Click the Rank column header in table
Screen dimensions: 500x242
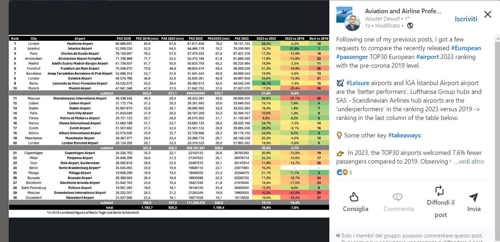15,38
